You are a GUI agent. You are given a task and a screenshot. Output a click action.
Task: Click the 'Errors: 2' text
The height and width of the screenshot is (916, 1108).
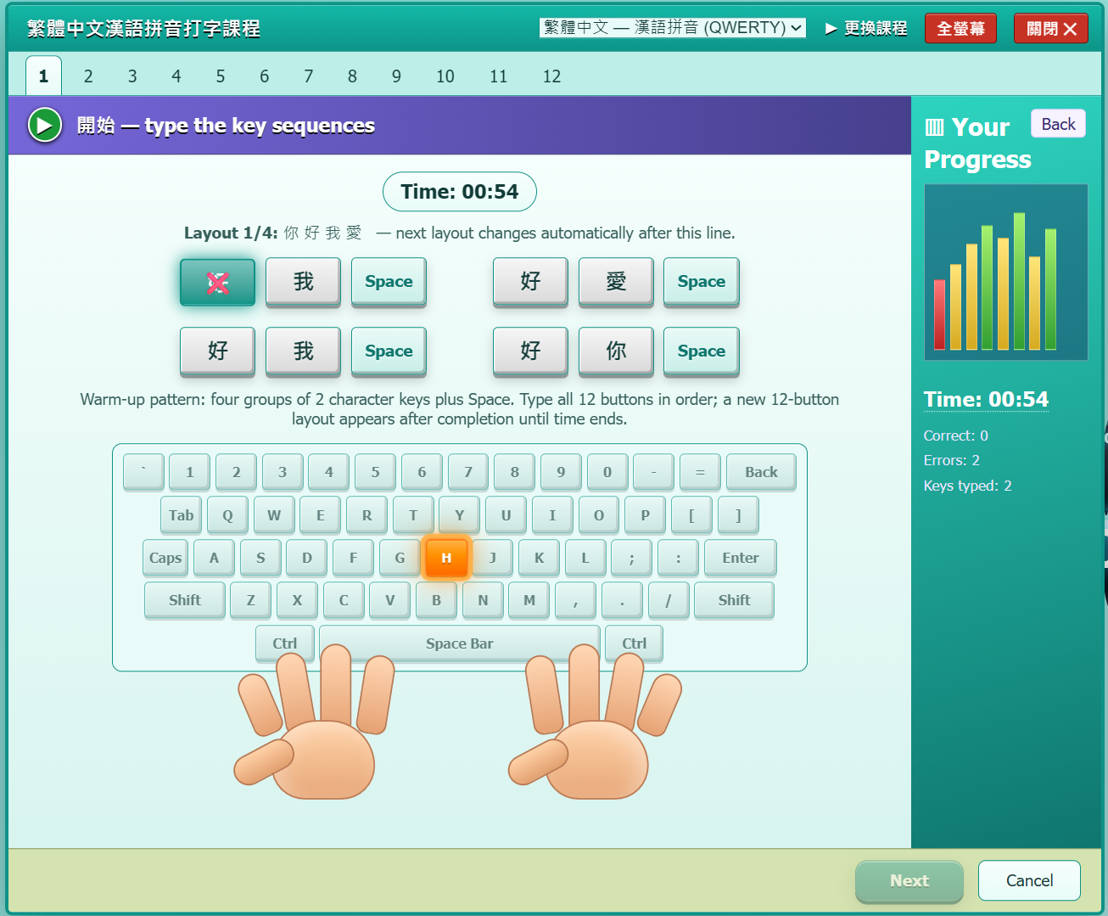click(951, 460)
